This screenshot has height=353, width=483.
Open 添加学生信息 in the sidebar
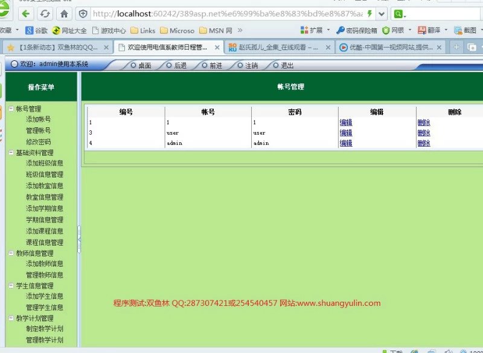(44, 296)
